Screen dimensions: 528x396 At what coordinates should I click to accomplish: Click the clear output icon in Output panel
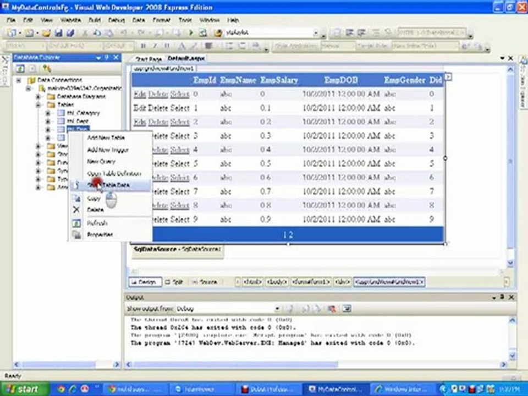(332, 309)
